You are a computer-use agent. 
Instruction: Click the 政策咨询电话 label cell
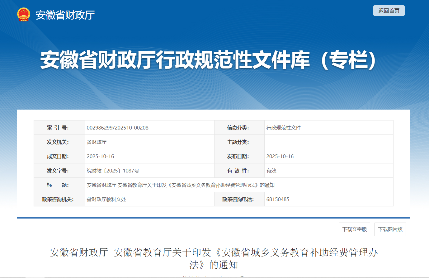click(x=239, y=199)
